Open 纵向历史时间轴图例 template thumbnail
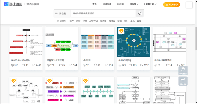The width and height of the screenshot is (197, 104). 26,42
